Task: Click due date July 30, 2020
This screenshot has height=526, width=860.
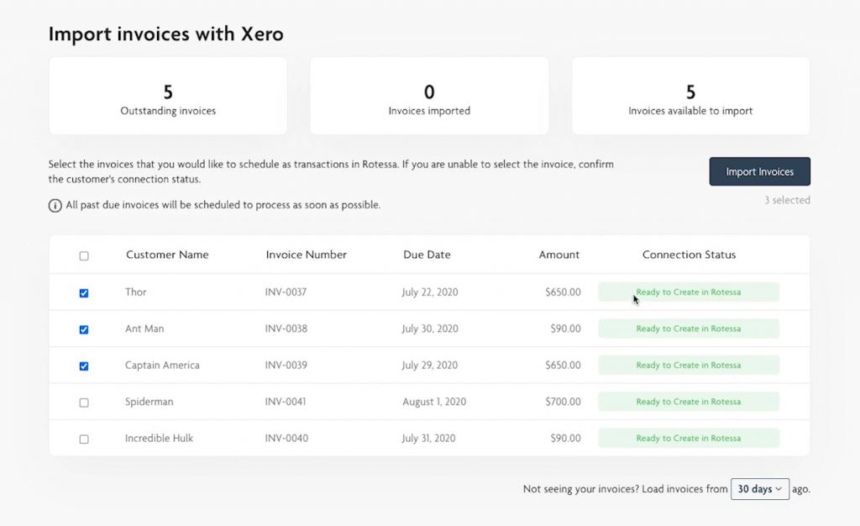Action: (x=429, y=329)
